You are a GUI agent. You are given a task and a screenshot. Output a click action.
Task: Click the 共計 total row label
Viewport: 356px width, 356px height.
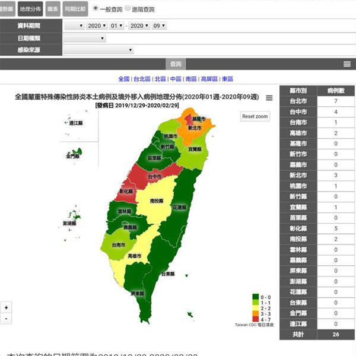298,335
